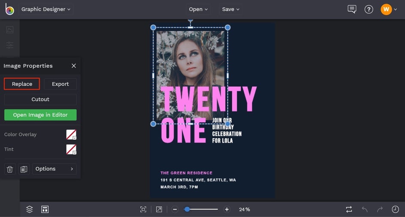Viewport: 405px width, 217px height.
Task: Click the right-side resize handle
Action: pyautogui.click(x=227, y=75)
